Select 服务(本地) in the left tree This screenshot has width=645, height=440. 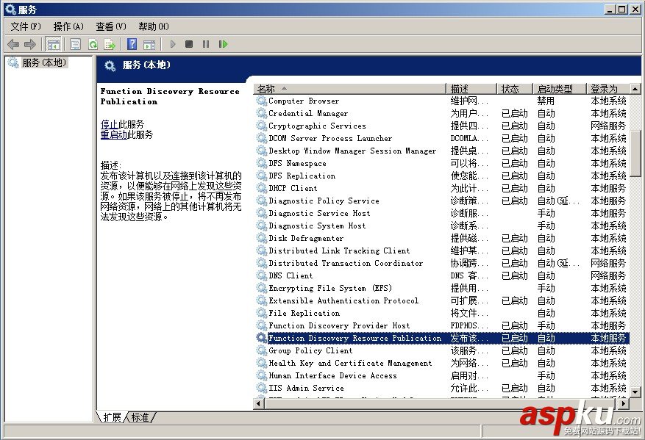(x=44, y=62)
